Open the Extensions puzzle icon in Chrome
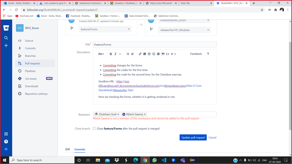The height and width of the screenshot is (164, 292). click(x=276, y=10)
